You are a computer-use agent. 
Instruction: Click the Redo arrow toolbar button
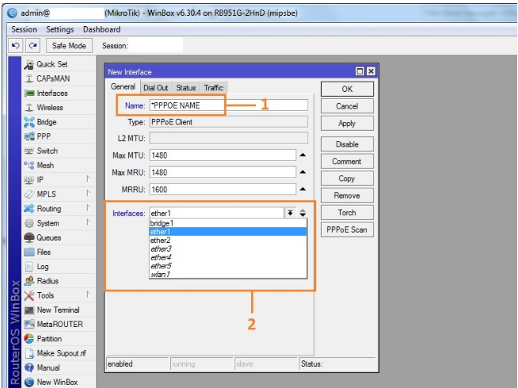(32, 46)
